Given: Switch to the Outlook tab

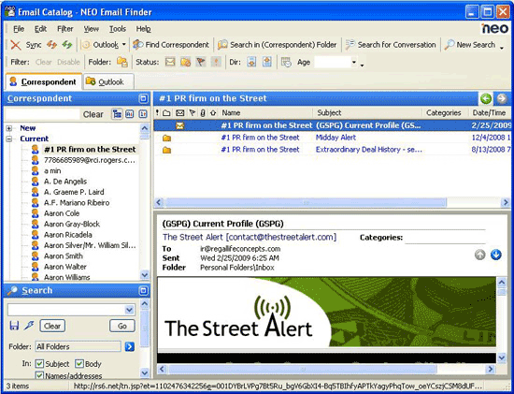Looking at the screenshot, I should coord(108,81).
